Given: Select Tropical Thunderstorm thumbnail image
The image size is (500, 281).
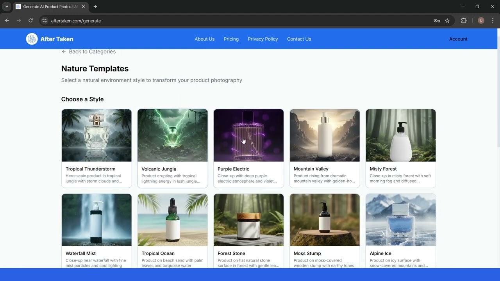Looking at the screenshot, I should click(x=96, y=135).
